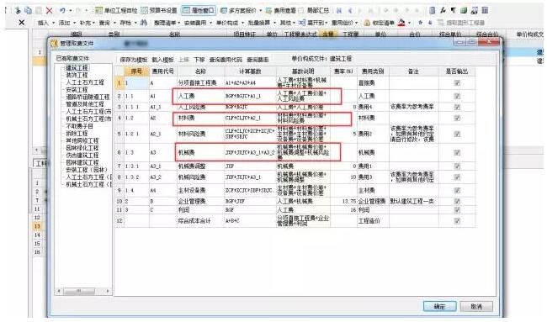Click the calculator icon in top toolbar
The image size is (547, 322).
[x=433, y=10]
